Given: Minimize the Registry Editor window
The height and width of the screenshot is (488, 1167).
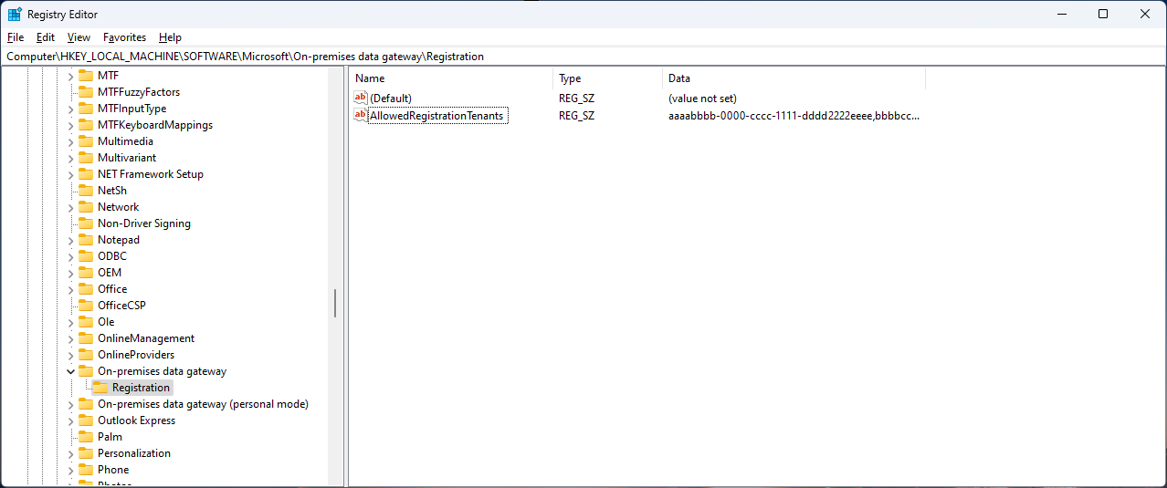Looking at the screenshot, I should pyautogui.click(x=1062, y=14).
